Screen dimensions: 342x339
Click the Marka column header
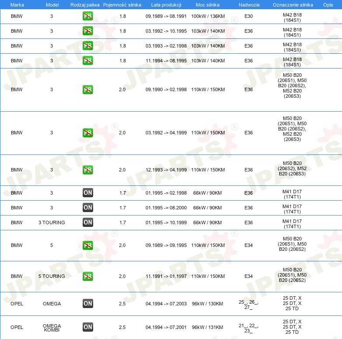tap(17, 5)
